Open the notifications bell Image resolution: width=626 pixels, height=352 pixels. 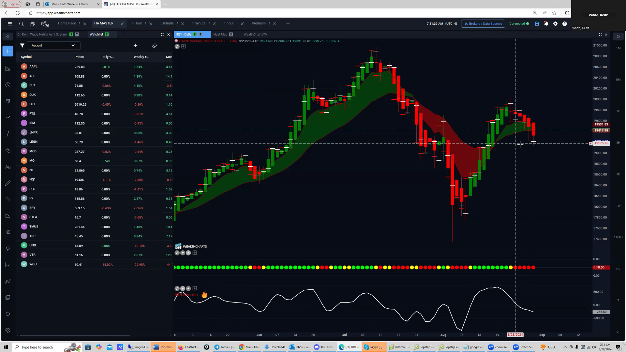click(546, 24)
